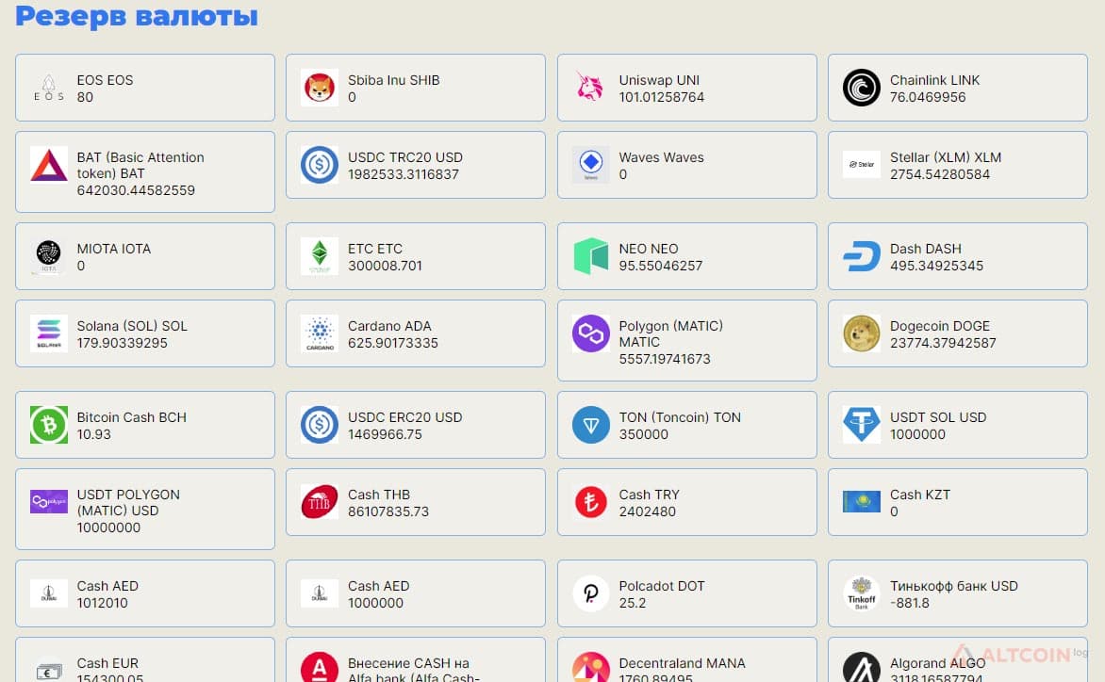Open the Polcadot DOT icon
The height and width of the screenshot is (682, 1105).
[x=590, y=594]
